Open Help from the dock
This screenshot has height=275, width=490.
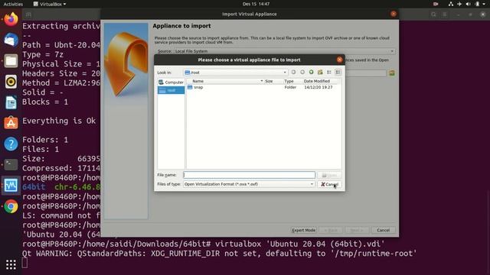pos(11,144)
